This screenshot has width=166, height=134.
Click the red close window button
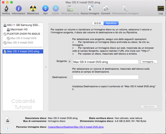coord(3,2)
